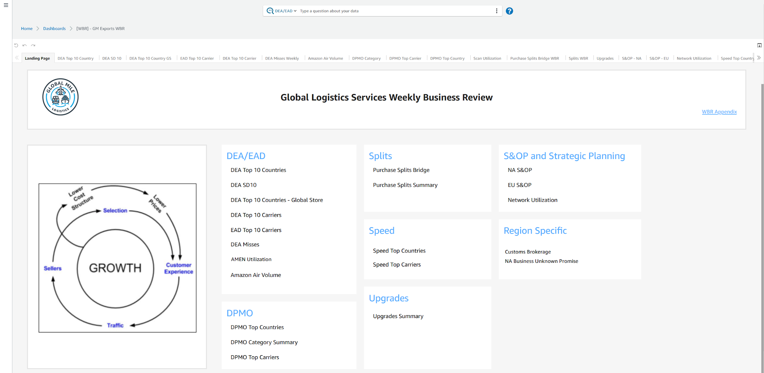Open the DEA/EAD topic dropdown in search bar
764x373 pixels.
click(284, 11)
